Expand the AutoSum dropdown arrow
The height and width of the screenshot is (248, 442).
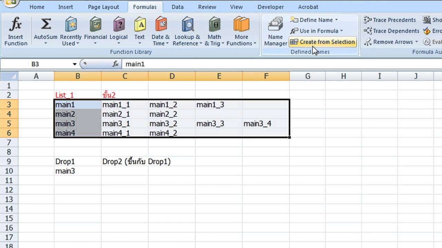click(x=46, y=43)
